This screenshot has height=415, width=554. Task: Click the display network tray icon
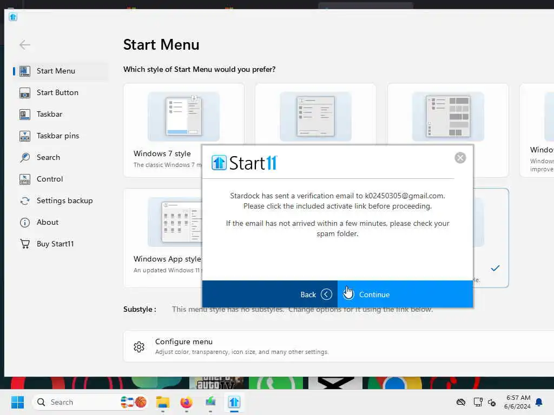[478, 402]
